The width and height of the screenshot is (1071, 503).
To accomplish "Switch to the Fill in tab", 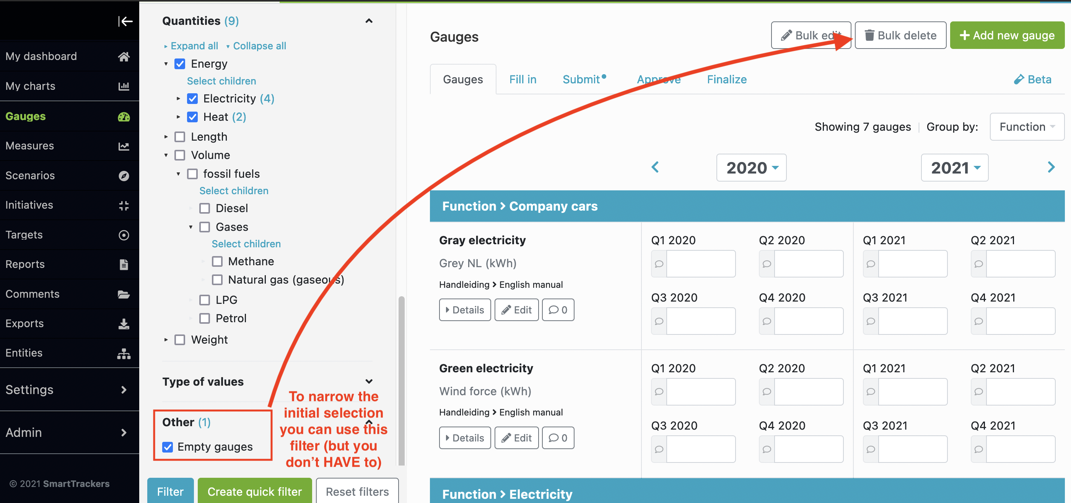I will [x=522, y=79].
